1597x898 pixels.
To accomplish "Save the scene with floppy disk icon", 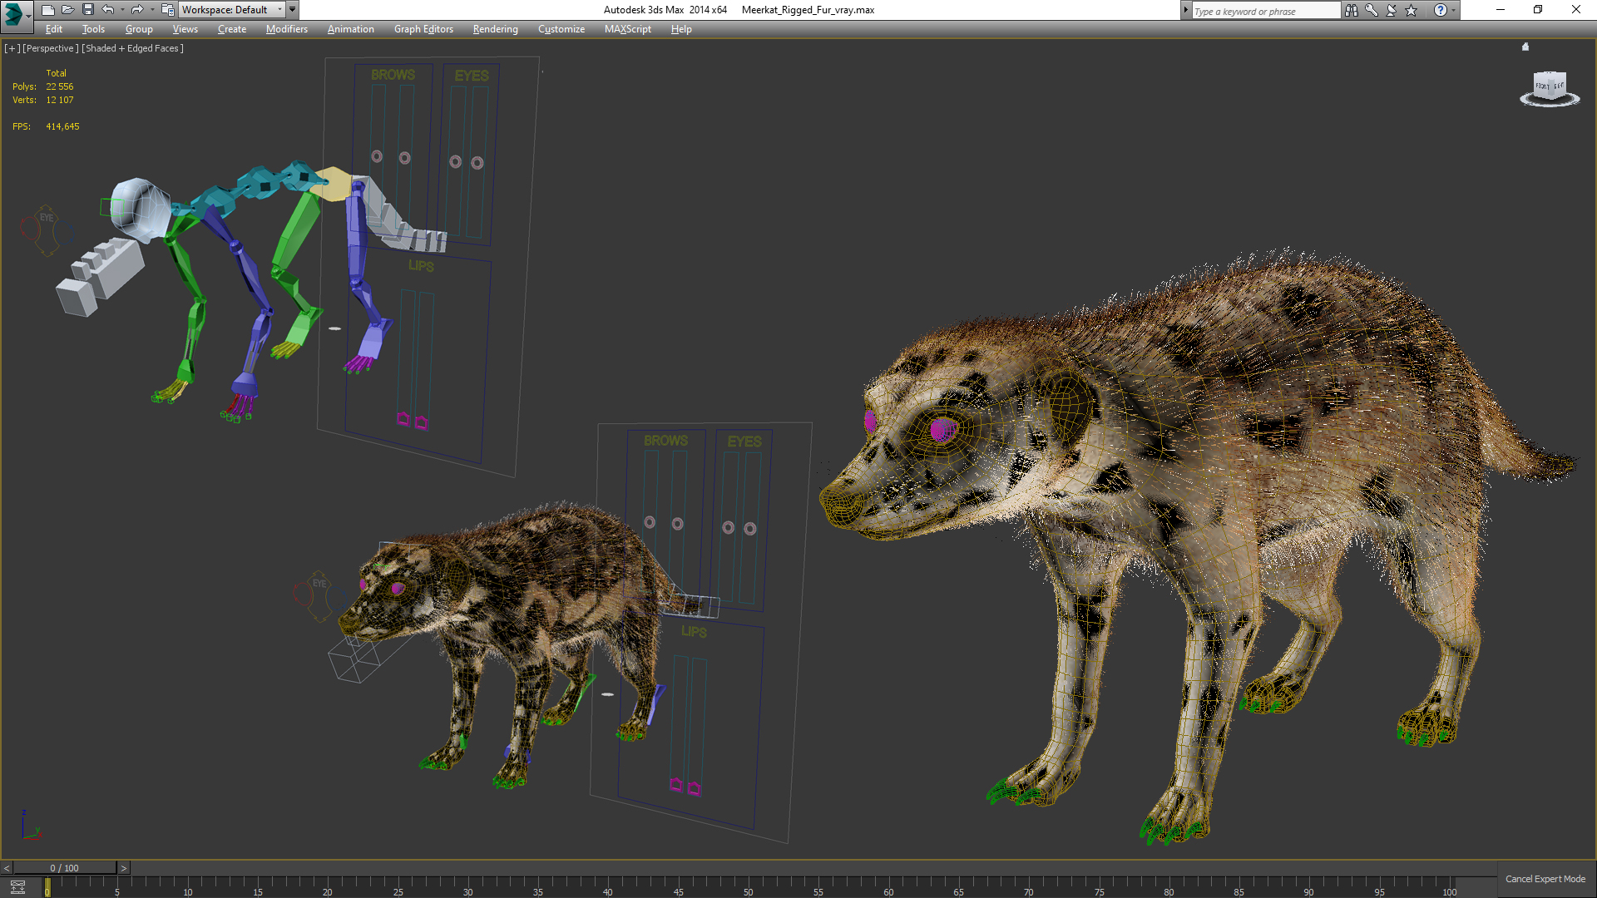I will pos(87,10).
